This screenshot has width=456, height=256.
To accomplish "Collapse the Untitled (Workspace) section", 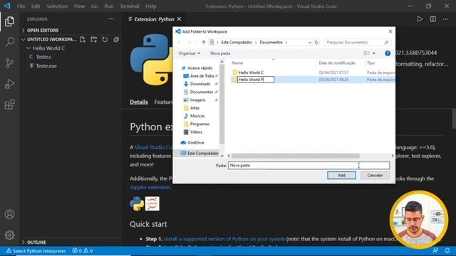I will point(48,39).
